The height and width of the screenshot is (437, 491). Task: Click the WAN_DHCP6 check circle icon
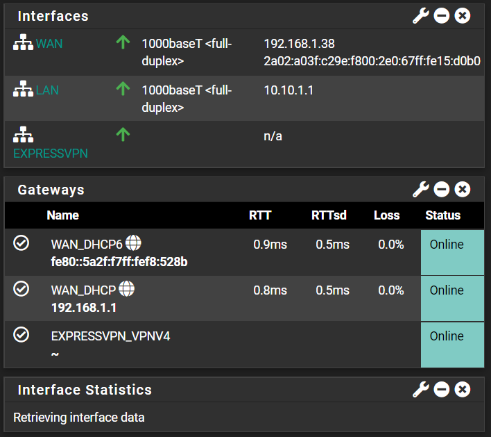point(21,243)
